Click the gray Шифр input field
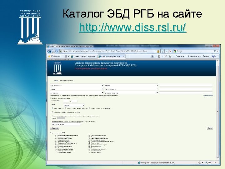Viewport: 225px width, 169px height. click(61, 118)
